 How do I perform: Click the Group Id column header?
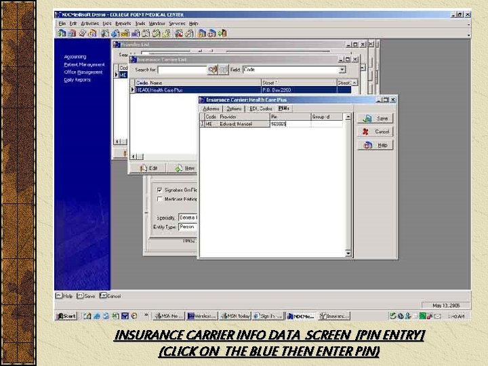point(327,117)
